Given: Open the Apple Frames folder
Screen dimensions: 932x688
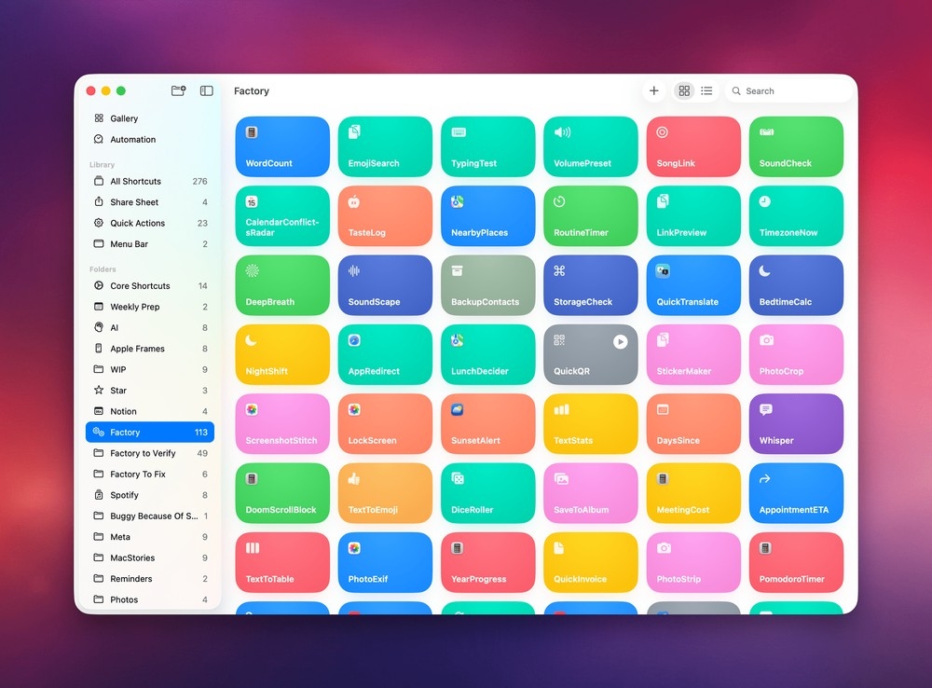Looking at the screenshot, I should pos(150,349).
